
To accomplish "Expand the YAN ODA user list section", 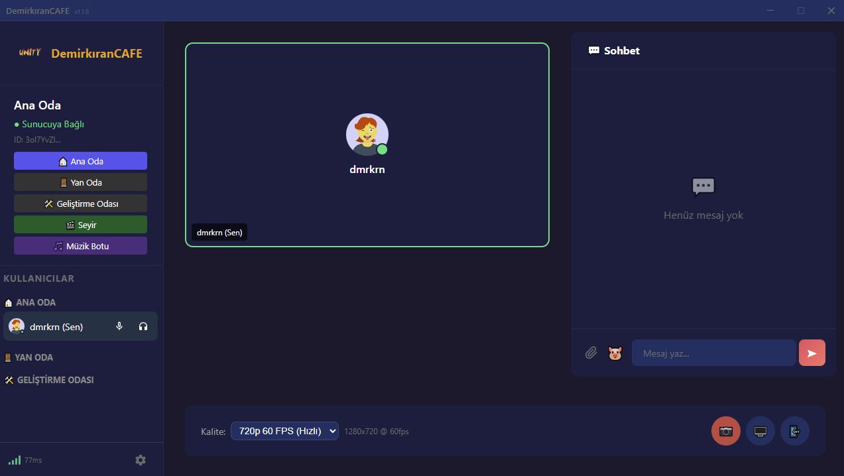I will [33, 357].
